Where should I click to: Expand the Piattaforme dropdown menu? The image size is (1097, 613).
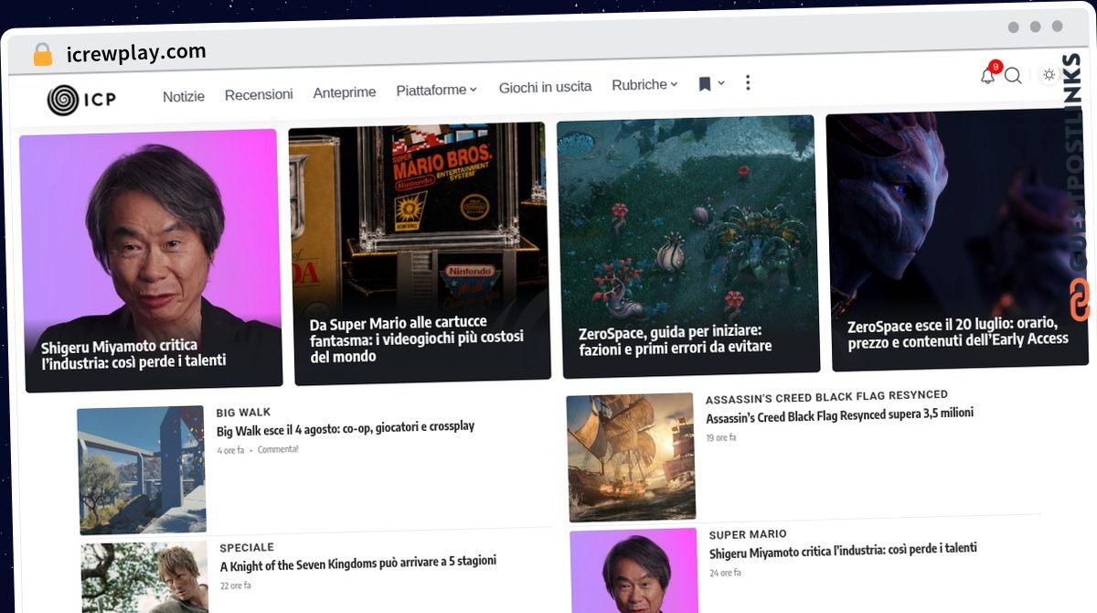436,90
